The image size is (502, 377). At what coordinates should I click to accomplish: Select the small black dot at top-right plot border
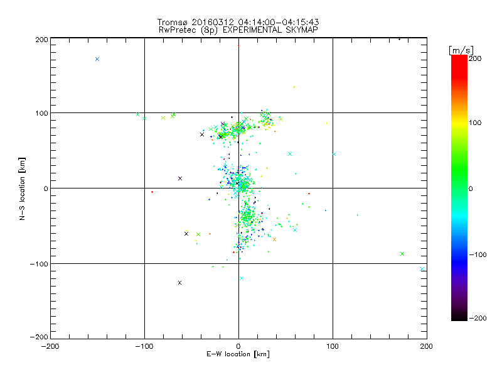click(x=399, y=40)
